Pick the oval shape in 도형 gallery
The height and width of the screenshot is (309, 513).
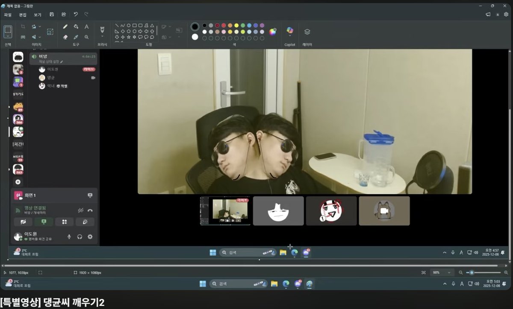click(129, 26)
